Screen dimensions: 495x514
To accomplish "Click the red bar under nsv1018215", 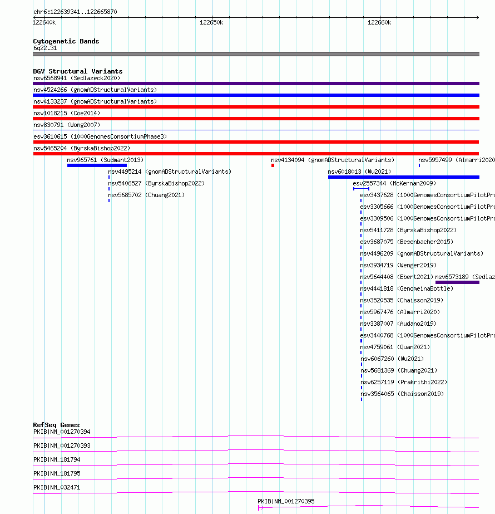I will pyautogui.click(x=256, y=119).
